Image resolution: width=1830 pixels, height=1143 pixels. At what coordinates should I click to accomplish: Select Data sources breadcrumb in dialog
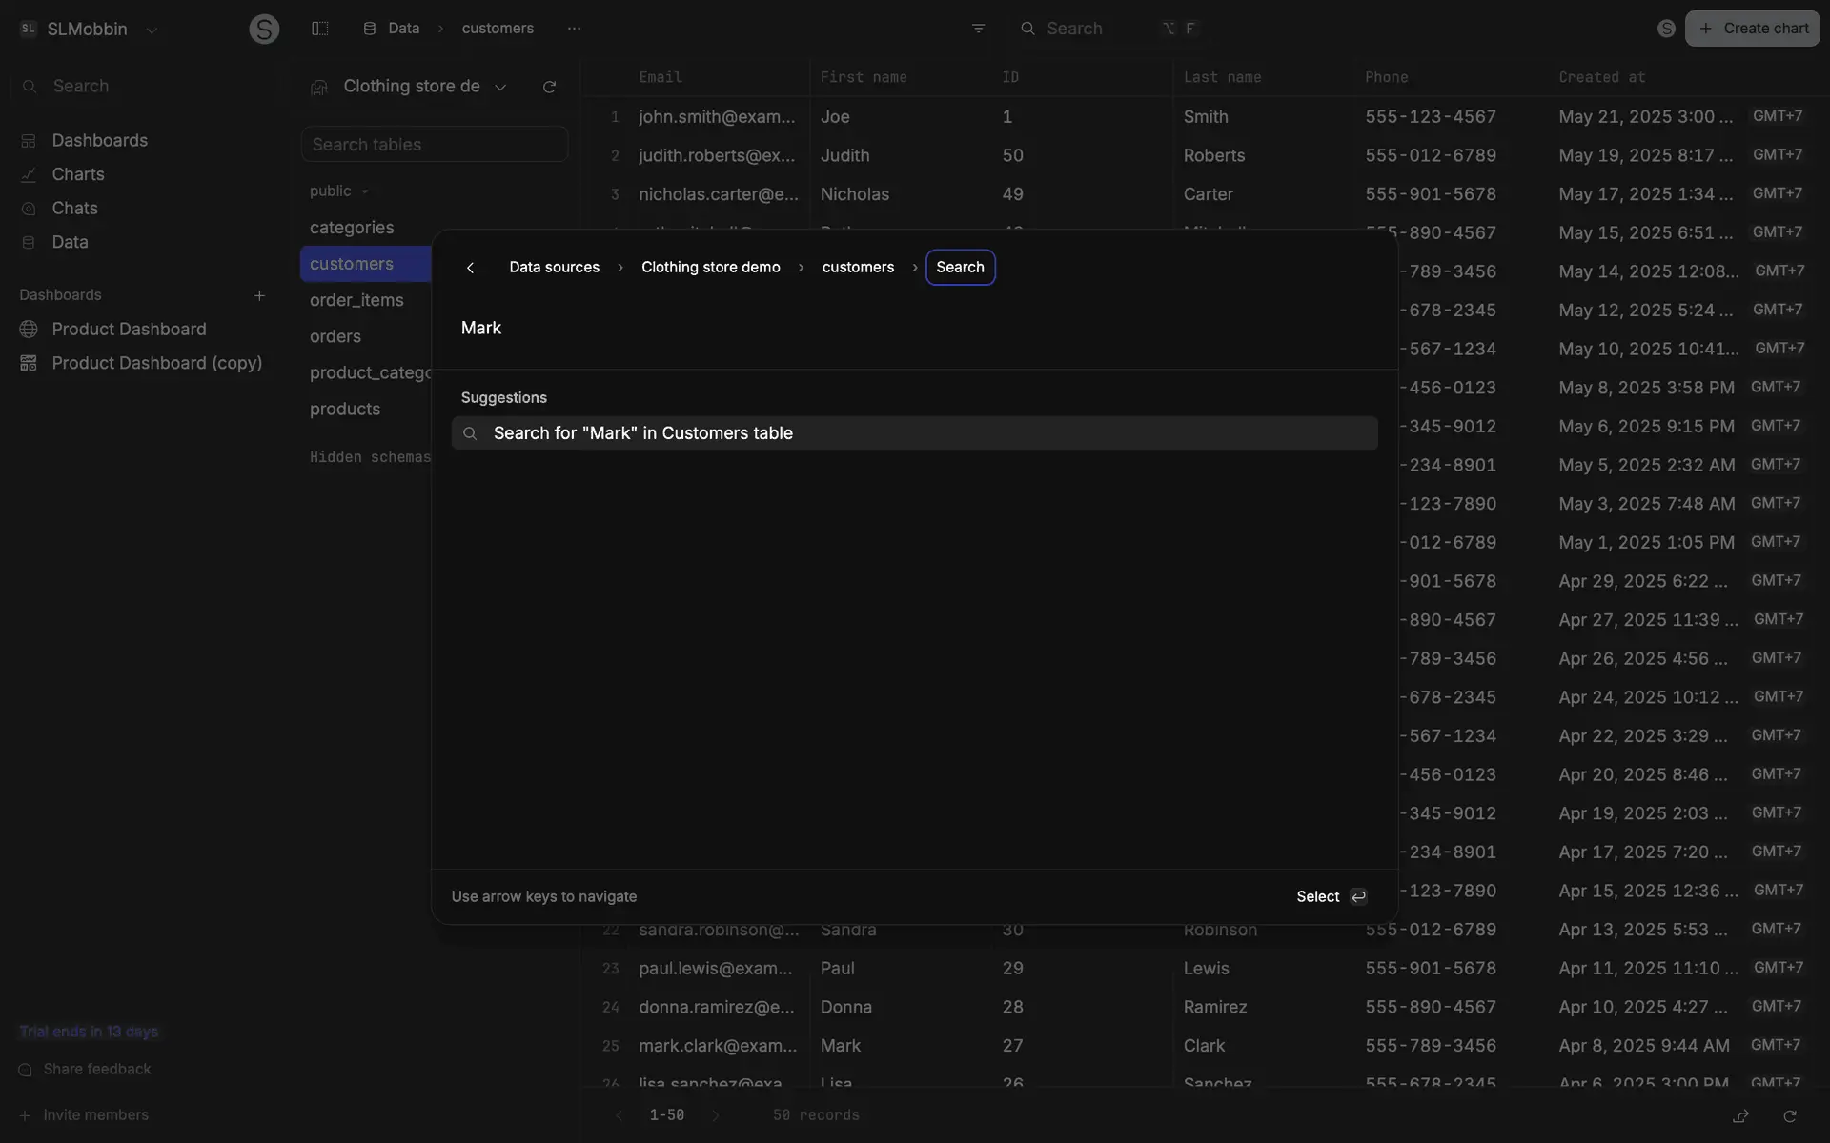[x=554, y=268]
